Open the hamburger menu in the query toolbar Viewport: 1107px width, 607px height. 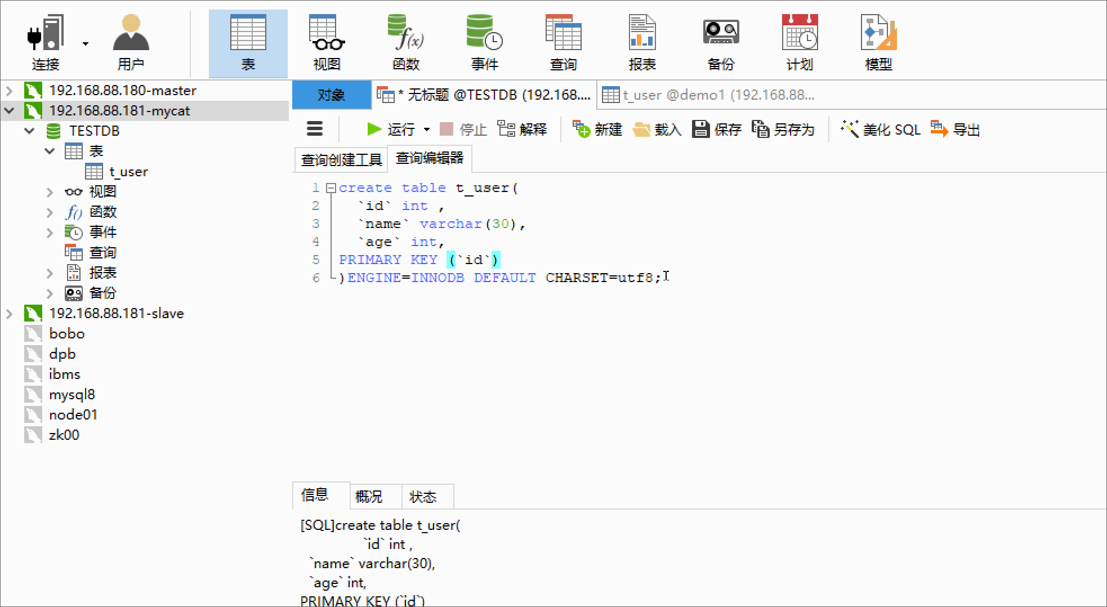(x=315, y=129)
